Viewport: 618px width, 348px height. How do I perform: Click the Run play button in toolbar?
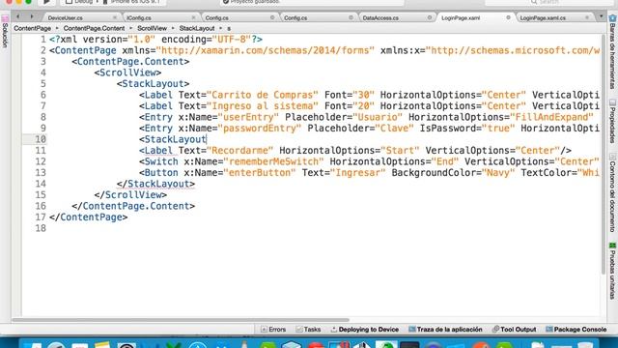[46, 2]
